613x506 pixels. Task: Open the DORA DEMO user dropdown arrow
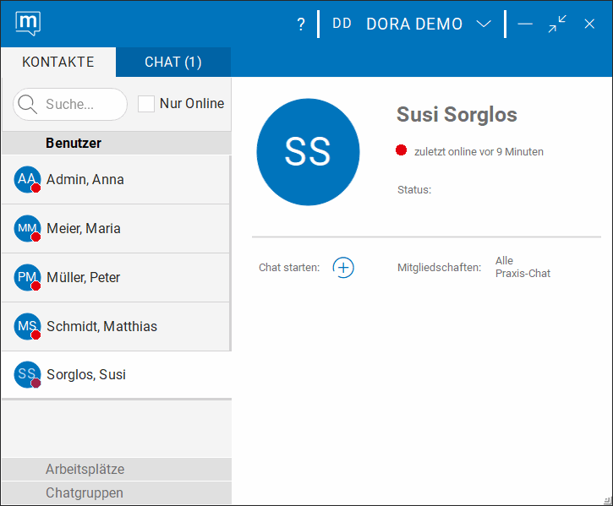(x=484, y=24)
